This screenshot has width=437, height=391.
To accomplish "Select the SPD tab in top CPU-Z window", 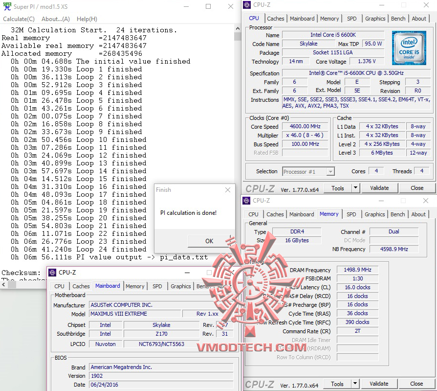I will [x=352, y=19].
